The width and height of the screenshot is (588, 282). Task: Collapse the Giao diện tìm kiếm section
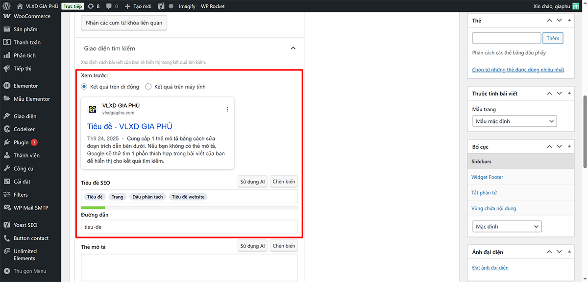point(293,48)
